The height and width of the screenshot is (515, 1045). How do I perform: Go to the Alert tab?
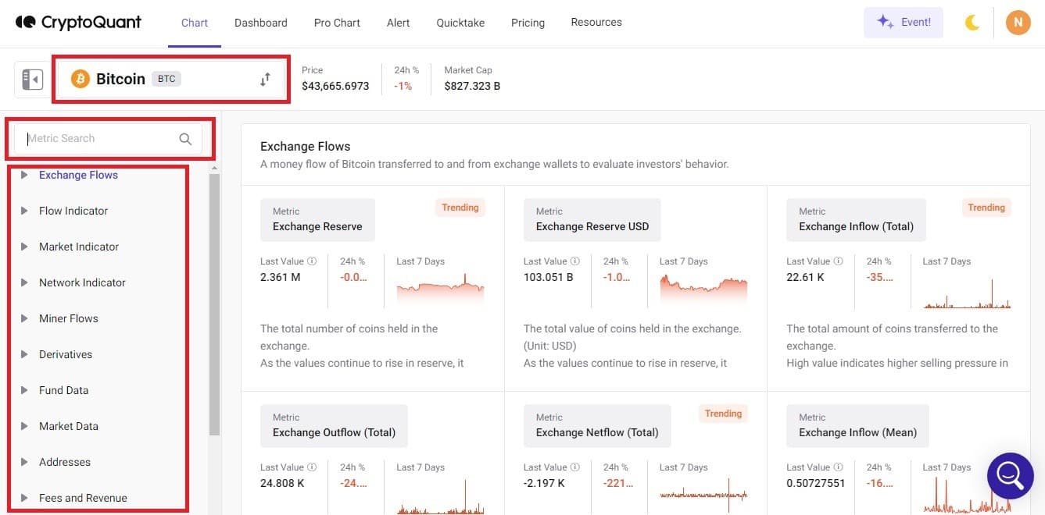pos(398,23)
